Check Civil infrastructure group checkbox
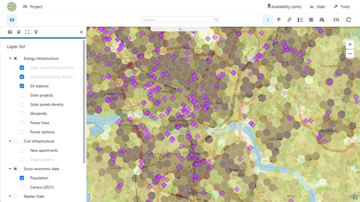The width and height of the screenshot is (360, 202). (x=15, y=141)
